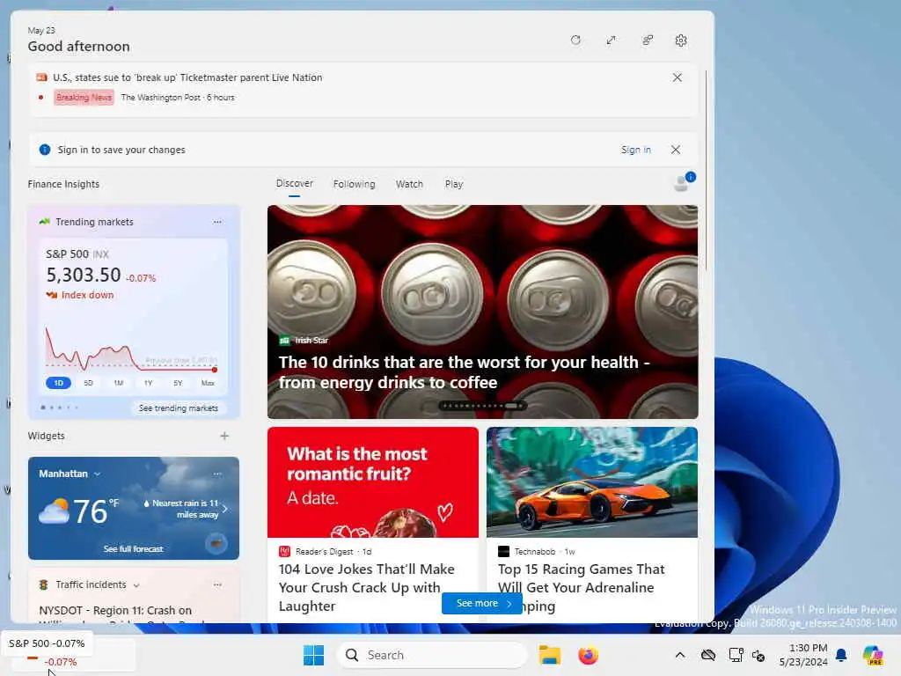Click the headline carousel page indicator

[x=482, y=406]
